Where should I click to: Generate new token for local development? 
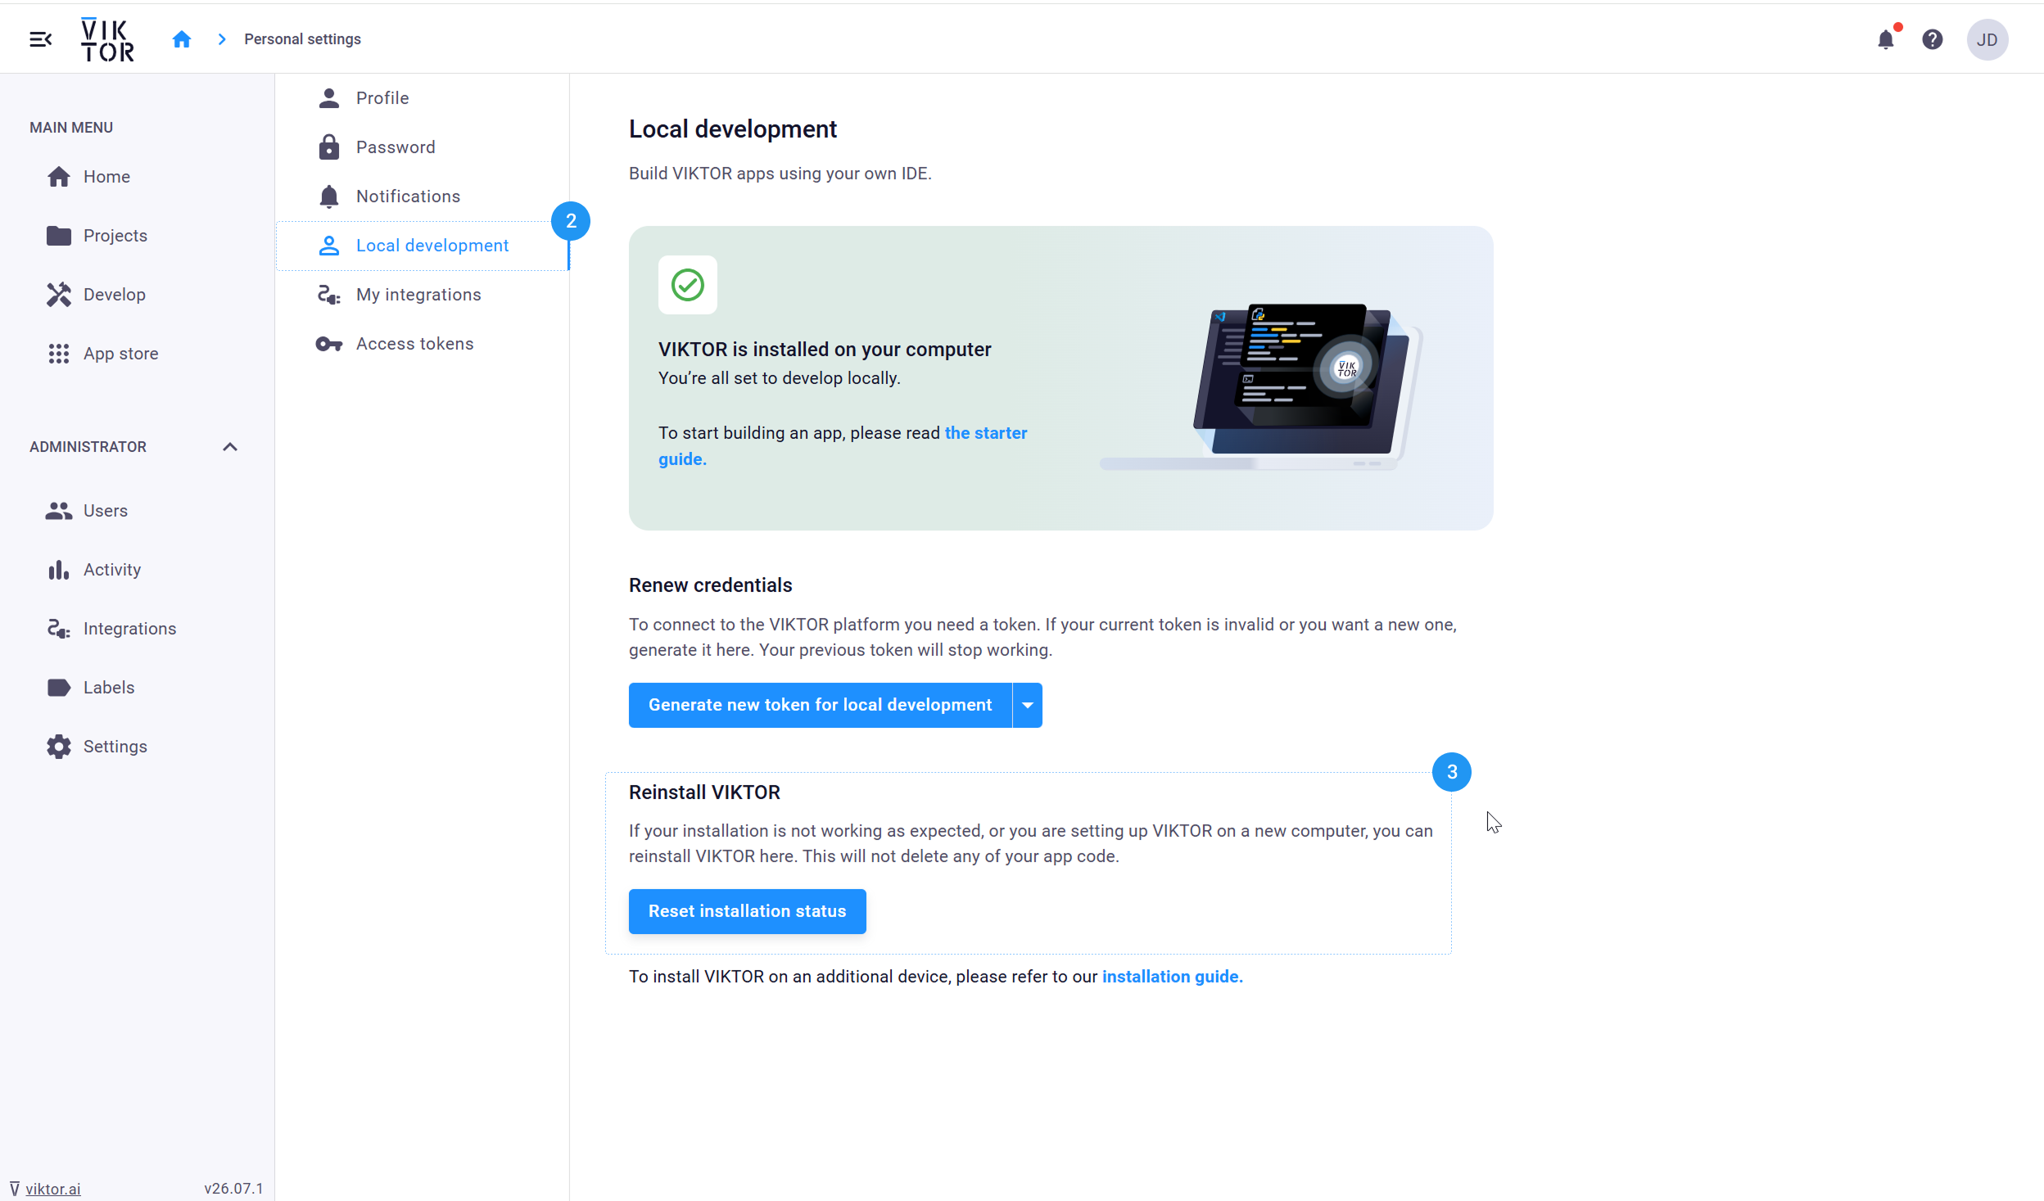point(820,705)
